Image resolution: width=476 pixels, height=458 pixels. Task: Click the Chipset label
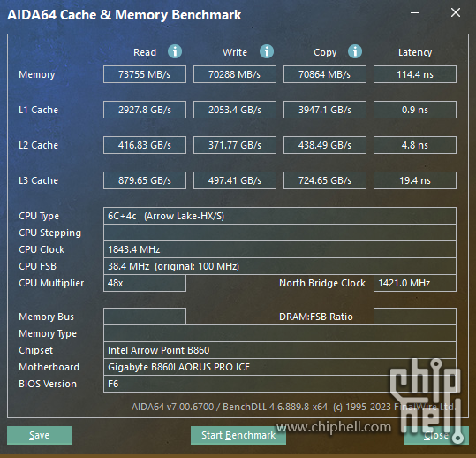[x=36, y=350]
